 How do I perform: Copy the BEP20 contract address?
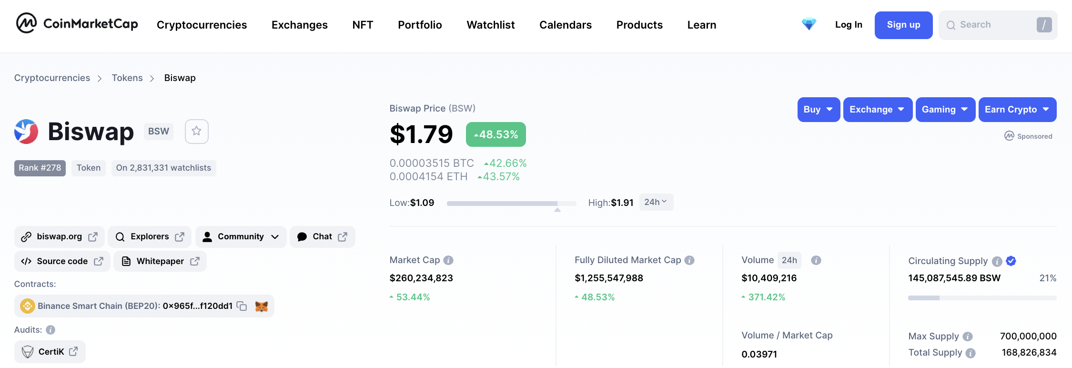point(242,306)
